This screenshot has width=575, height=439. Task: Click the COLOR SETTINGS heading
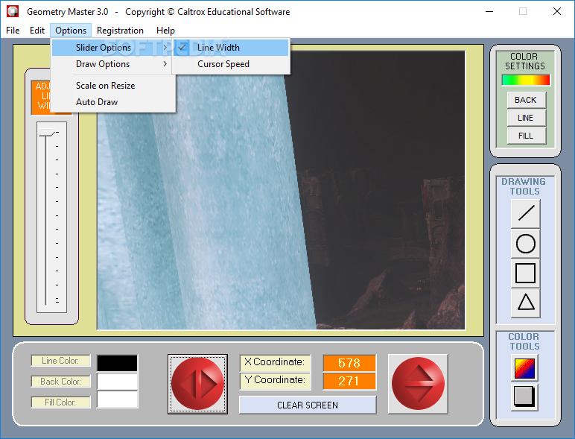pos(525,61)
